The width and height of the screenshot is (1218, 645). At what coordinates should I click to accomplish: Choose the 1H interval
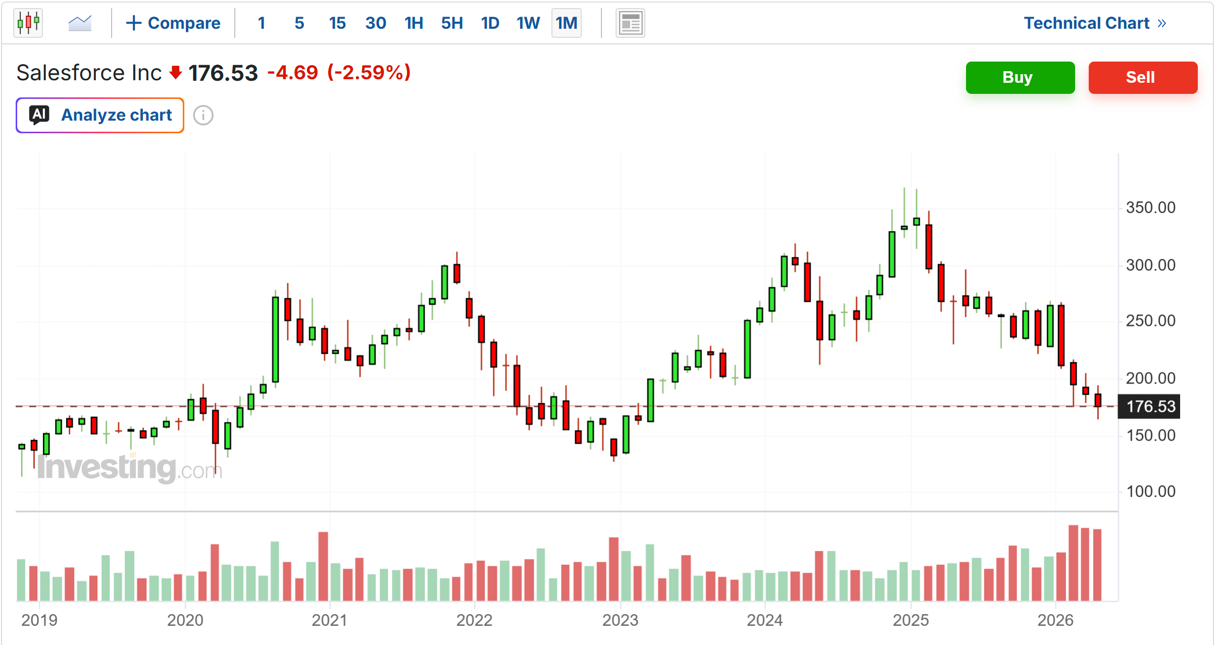(x=414, y=23)
